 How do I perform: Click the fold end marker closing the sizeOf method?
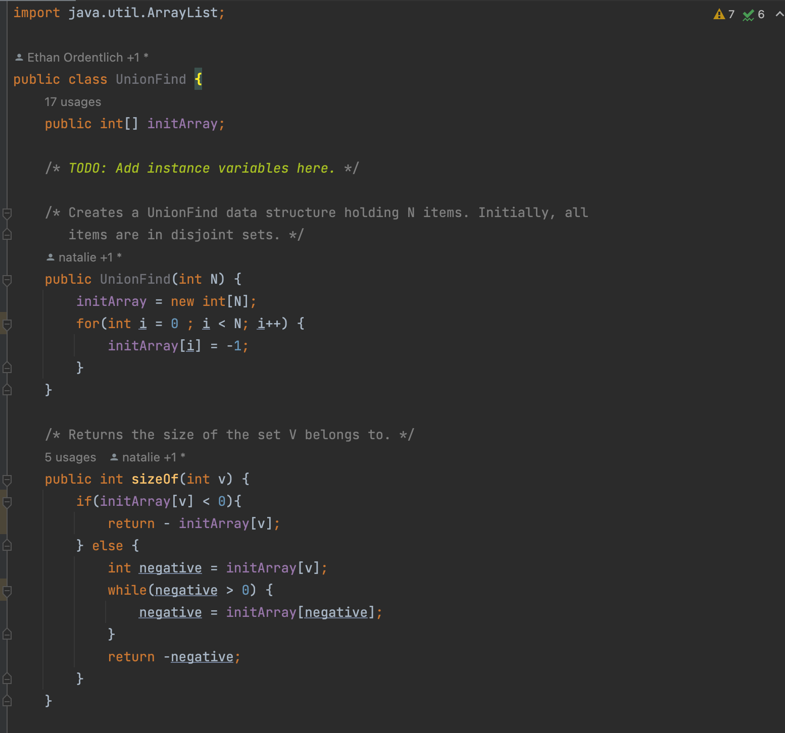pyautogui.click(x=7, y=701)
